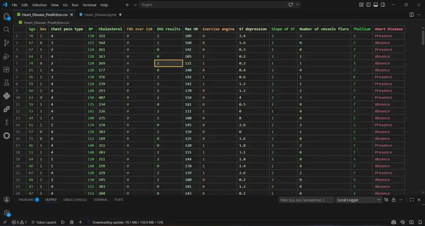Open the Run menu
Screen dimensions: 425x226
(x=75, y=5)
